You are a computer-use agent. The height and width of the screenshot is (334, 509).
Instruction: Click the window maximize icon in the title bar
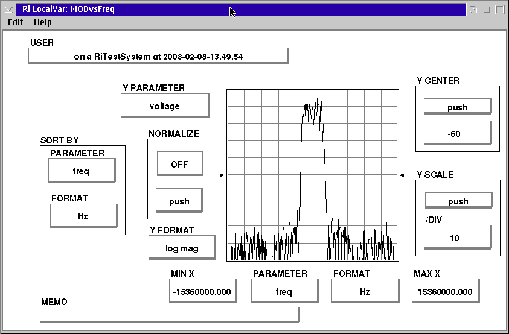[500, 10]
